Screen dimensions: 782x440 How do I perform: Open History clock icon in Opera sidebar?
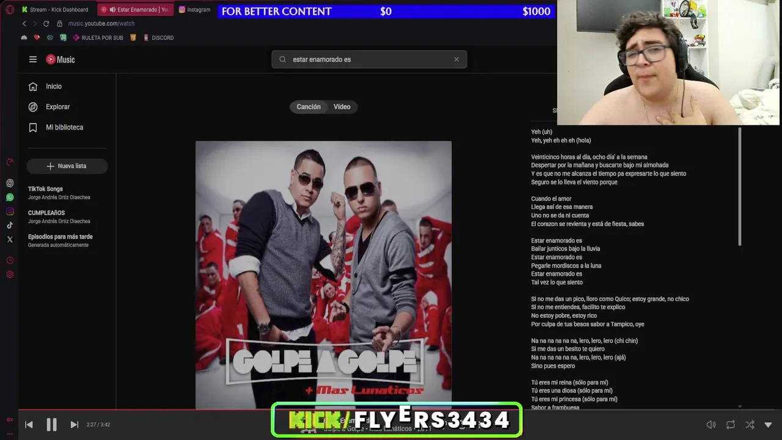tap(10, 260)
